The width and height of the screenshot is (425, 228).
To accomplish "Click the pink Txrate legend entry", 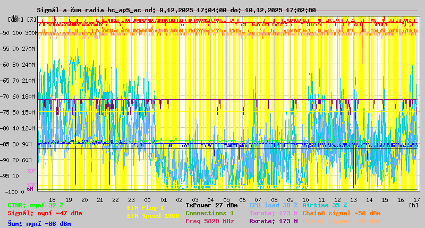I will (x=273, y=213).
